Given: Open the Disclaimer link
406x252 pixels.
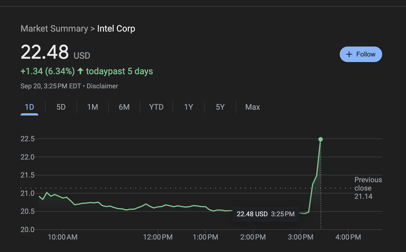Looking at the screenshot, I should pyautogui.click(x=102, y=86).
